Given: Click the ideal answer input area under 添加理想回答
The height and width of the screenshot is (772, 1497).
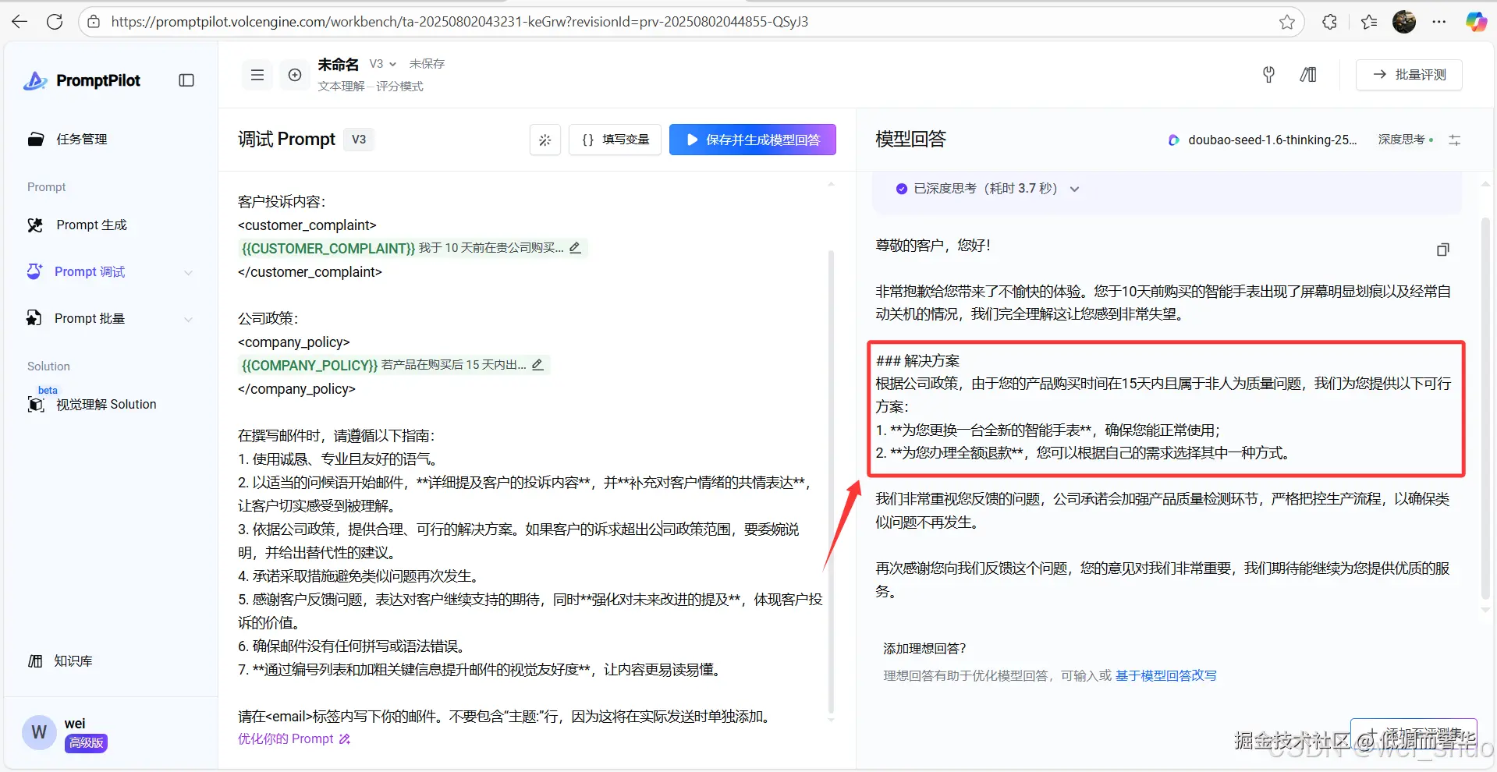Looking at the screenshot, I should 1014,675.
